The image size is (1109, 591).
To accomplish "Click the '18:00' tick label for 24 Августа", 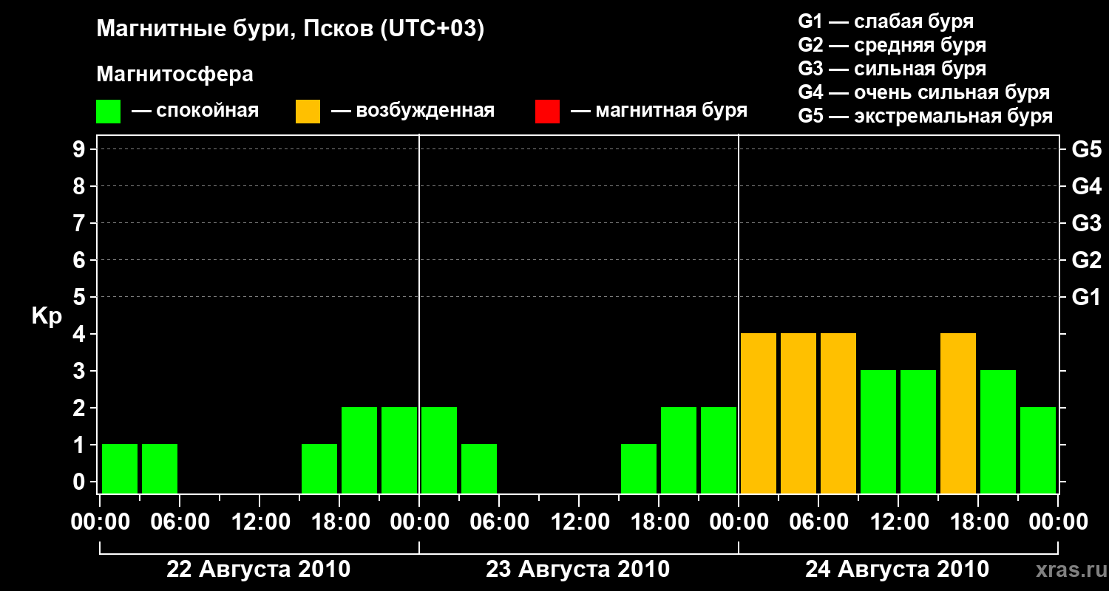I will click(x=978, y=522).
